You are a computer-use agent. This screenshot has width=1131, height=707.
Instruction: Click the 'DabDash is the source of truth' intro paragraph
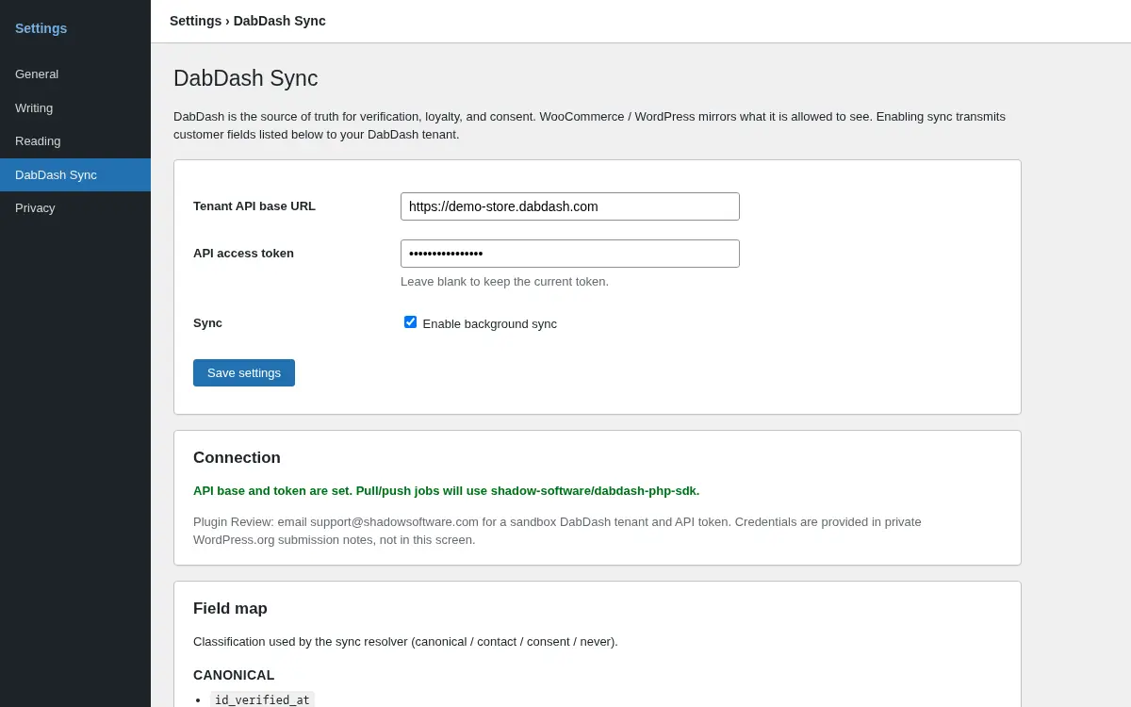tap(589, 125)
